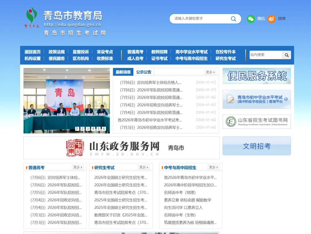Open 筑基提质素养为核 培根铸魂育... link

click(190, 223)
